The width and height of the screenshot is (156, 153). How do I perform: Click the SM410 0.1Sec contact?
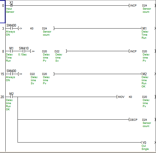pos(24,51)
